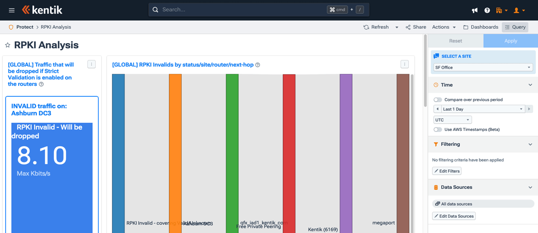The image size is (538, 233).
Task: Toggle Compare over previous period
Action: [x=438, y=100]
